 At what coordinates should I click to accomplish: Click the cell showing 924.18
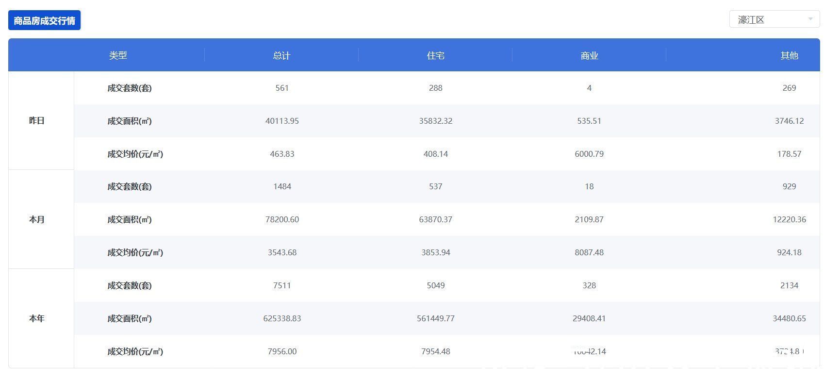[789, 252]
